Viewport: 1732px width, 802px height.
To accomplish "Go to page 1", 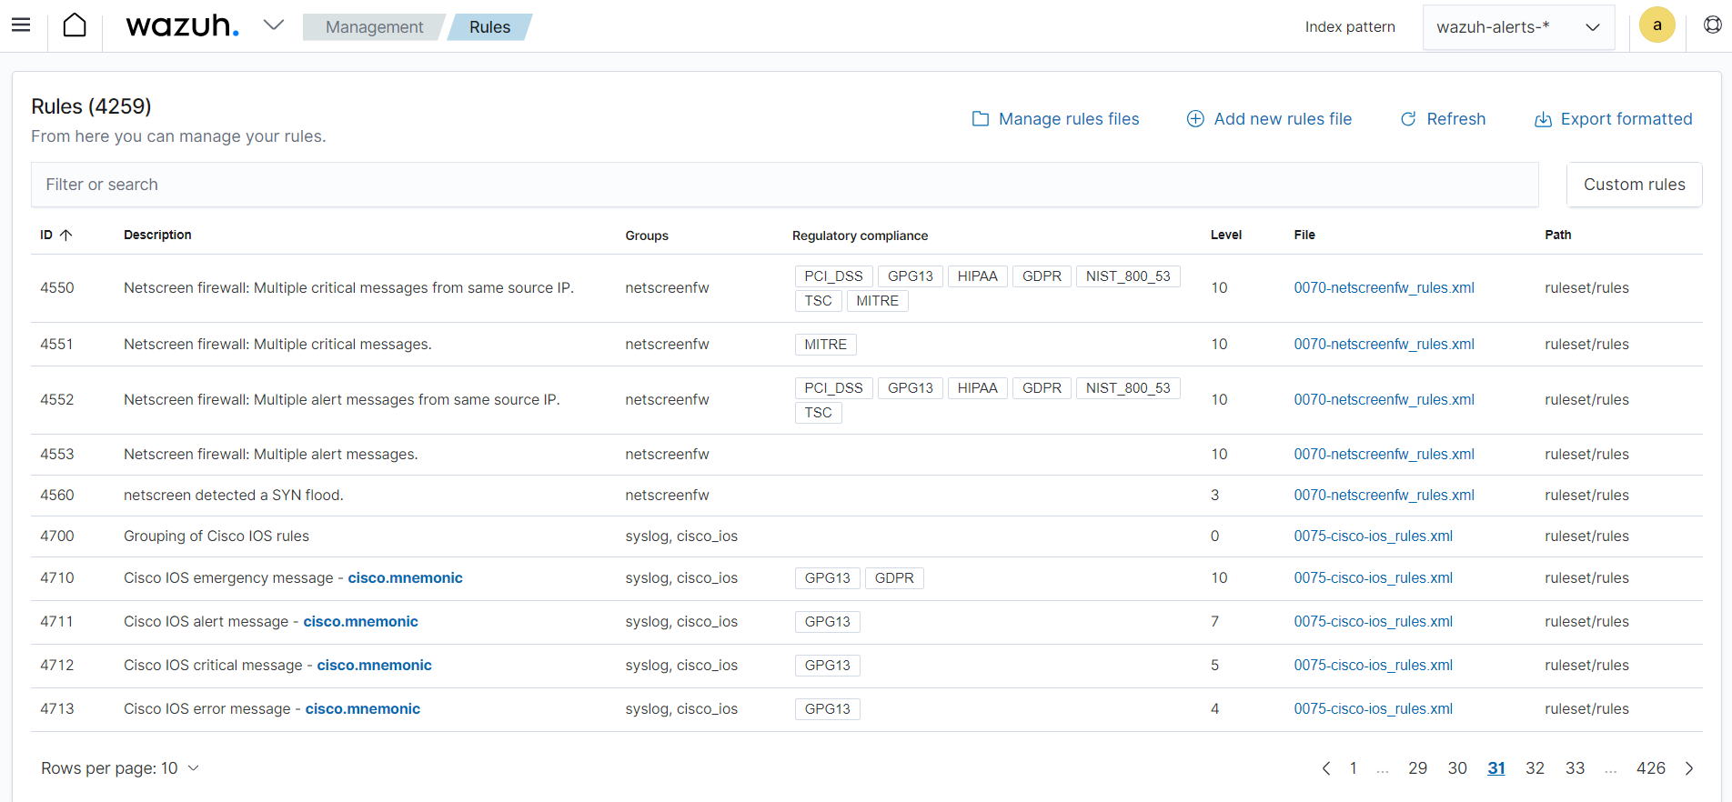I will [x=1353, y=768].
